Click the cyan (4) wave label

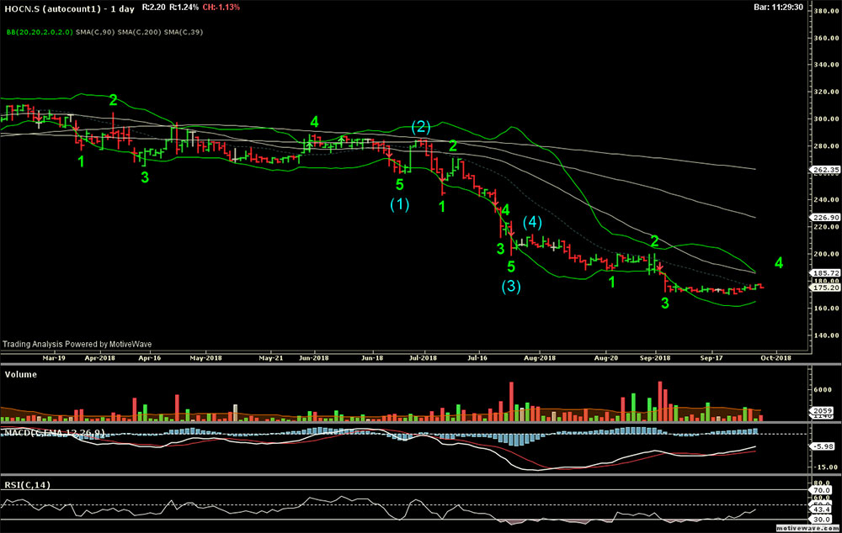coord(533,222)
